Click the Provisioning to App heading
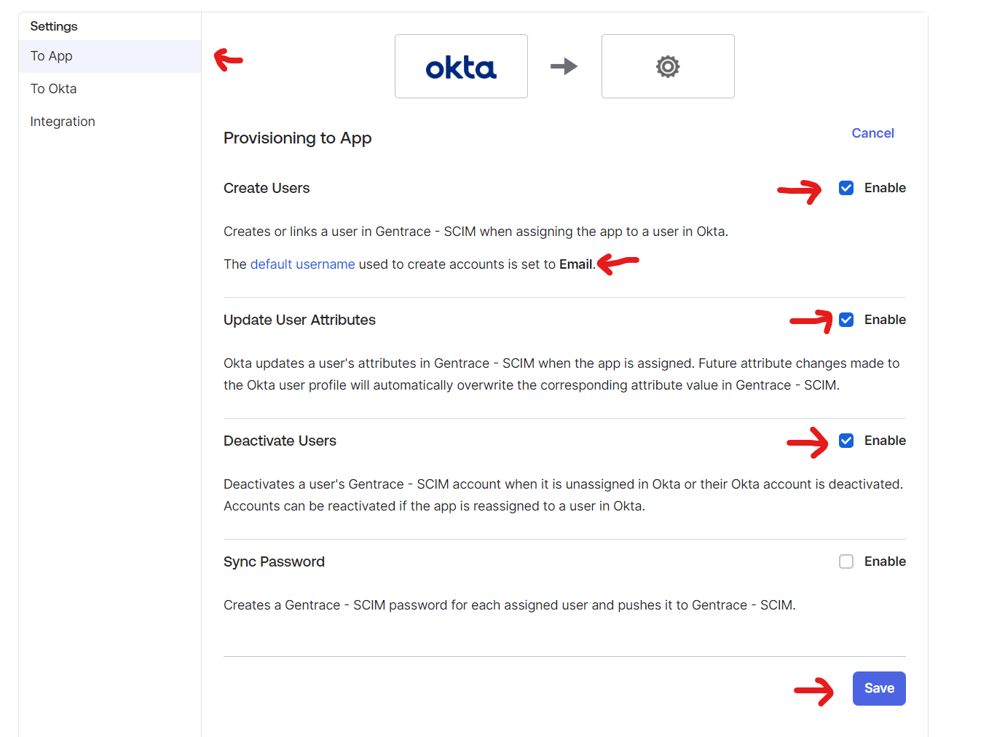Viewport: 1005px width, 737px height. coord(297,138)
